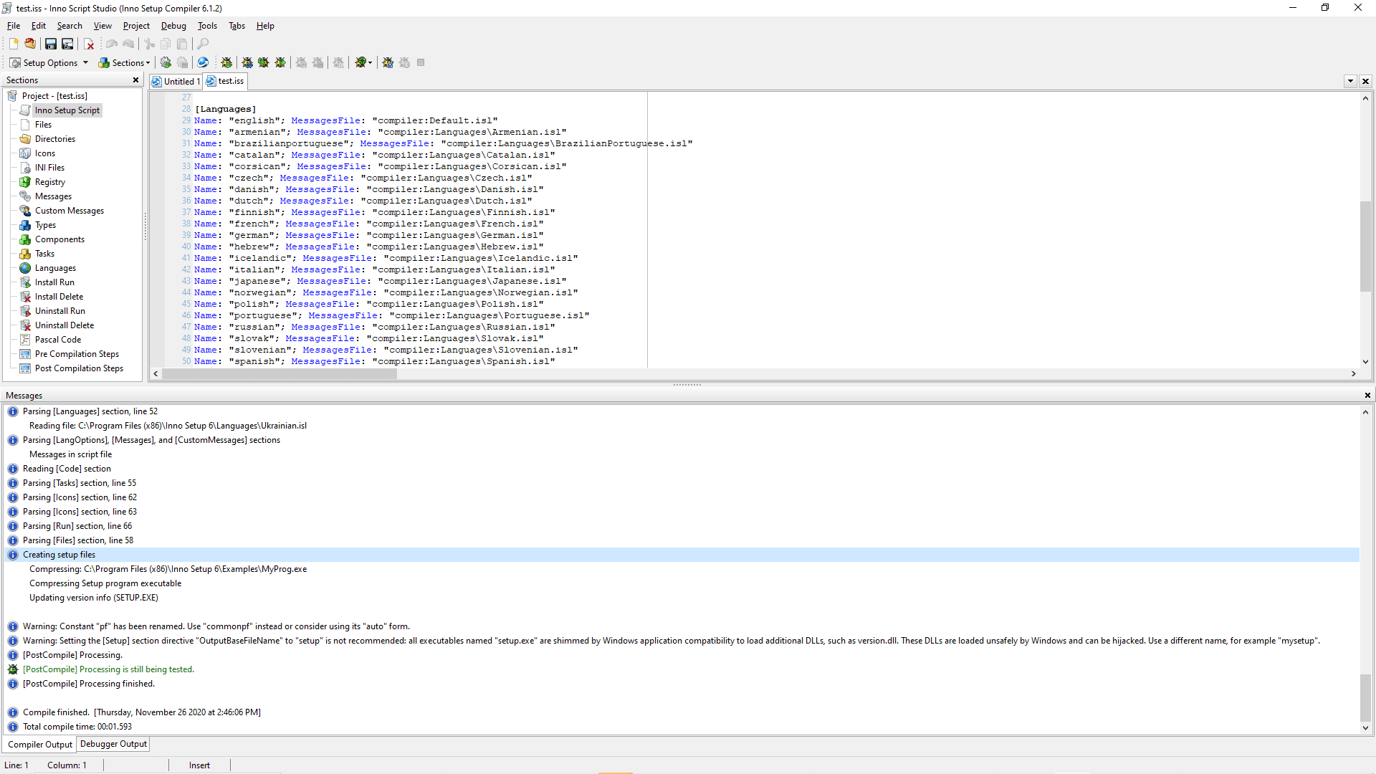
Task: Click the editor vertical scrollbar thumb
Action: [x=1365, y=247]
